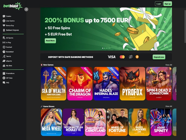Open the Casino cards icon

[4, 16]
